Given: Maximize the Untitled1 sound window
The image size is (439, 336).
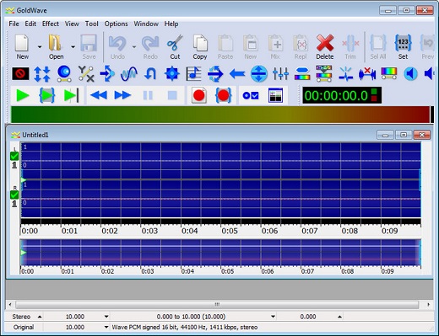Looking at the screenshot, I should click(404, 135).
